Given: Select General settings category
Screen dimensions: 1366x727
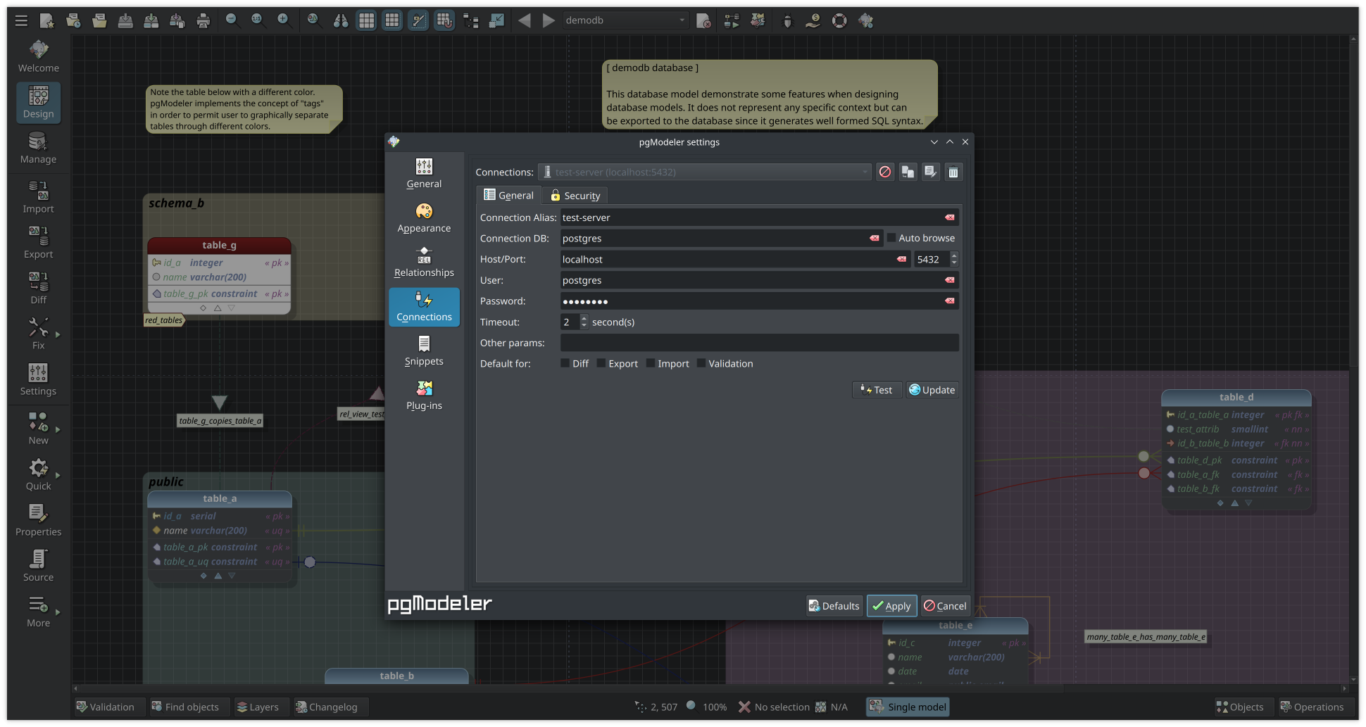Looking at the screenshot, I should pyautogui.click(x=424, y=174).
